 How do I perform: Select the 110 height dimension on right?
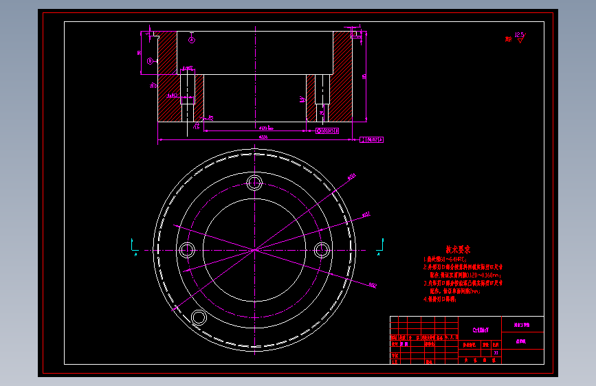pyautogui.click(x=364, y=76)
